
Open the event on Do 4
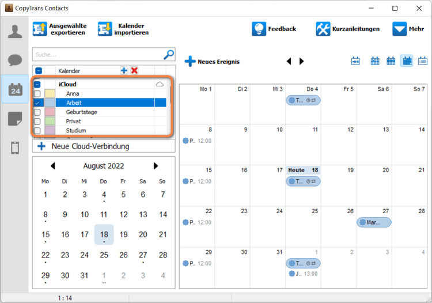pos(303,100)
